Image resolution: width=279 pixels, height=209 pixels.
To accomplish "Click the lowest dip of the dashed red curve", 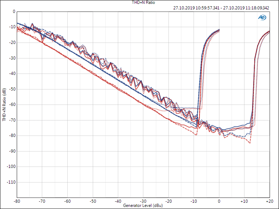I will click(x=250, y=143).
